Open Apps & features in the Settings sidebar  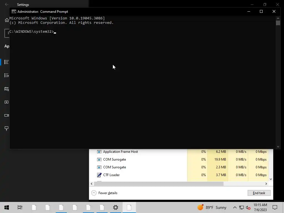tap(7, 62)
